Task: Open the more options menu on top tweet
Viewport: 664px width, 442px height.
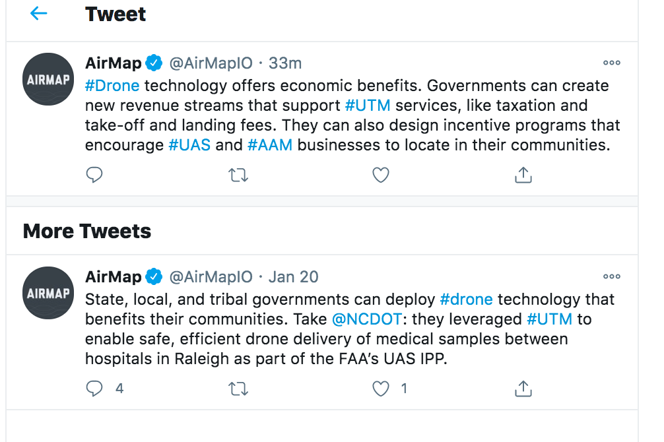Action: click(x=611, y=63)
